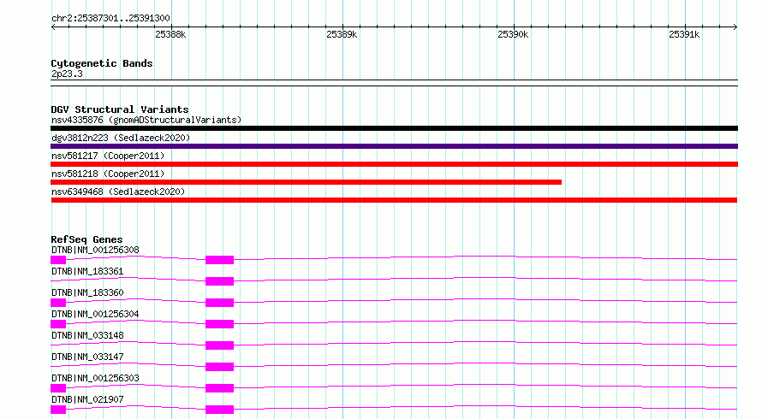Screen dimensions: 762x419
Task: Open the DTNB|NM_001256304 transcript label
Action: (x=95, y=314)
